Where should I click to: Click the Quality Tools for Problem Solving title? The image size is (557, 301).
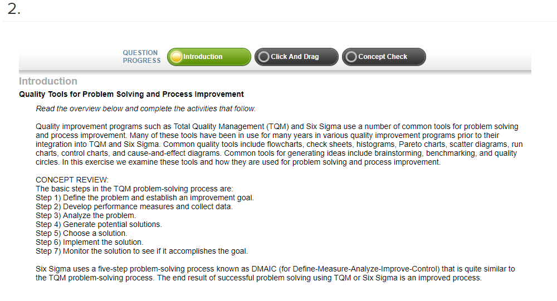coord(131,95)
